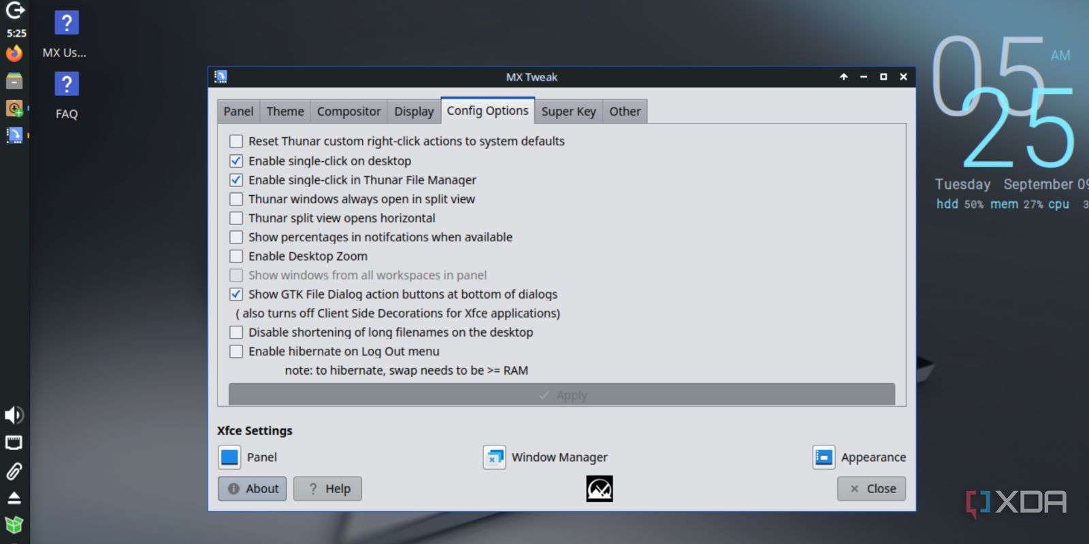The width and height of the screenshot is (1089, 544).
Task: Click the 'note: to hibernate' swap text
Action: tap(406, 371)
